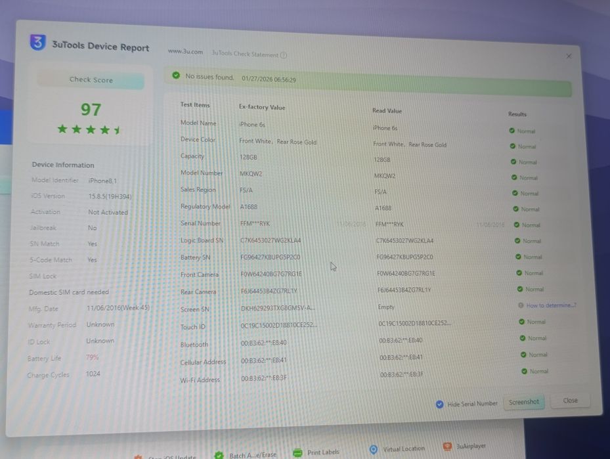
Task: Click the Virtual Location icon in main window
Action: click(x=374, y=450)
